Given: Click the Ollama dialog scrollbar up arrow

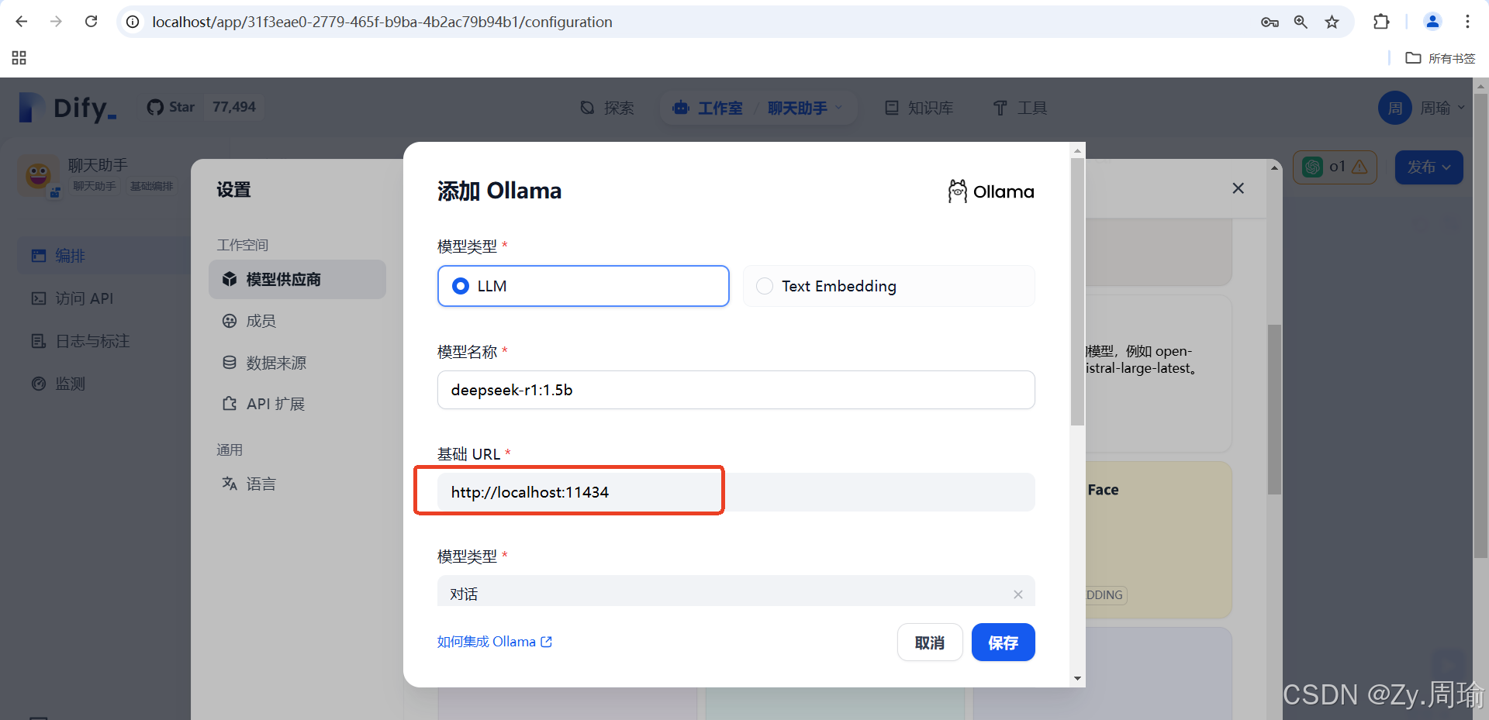Looking at the screenshot, I should pyautogui.click(x=1077, y=150).
